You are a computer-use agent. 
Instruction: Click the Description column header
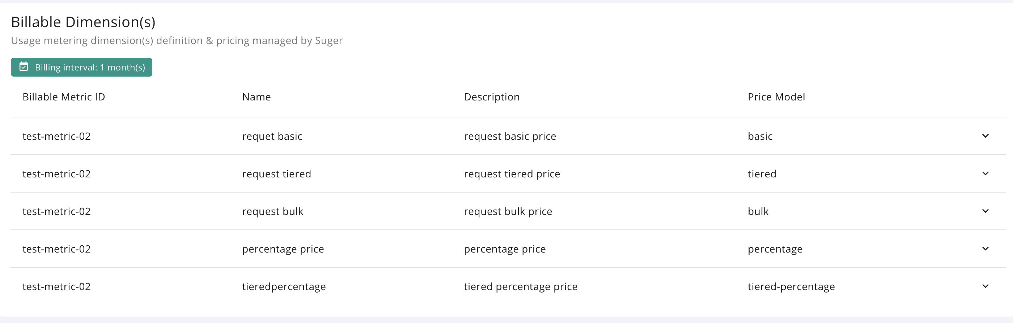[x=492, y=97]
